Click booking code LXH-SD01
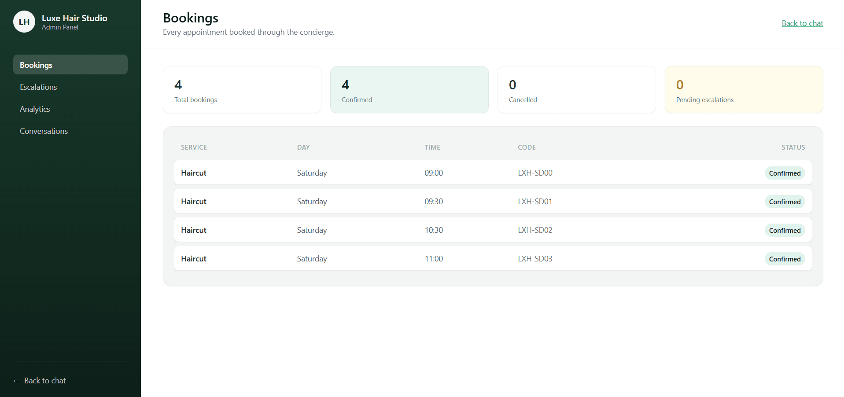 (x=535, y=202)
